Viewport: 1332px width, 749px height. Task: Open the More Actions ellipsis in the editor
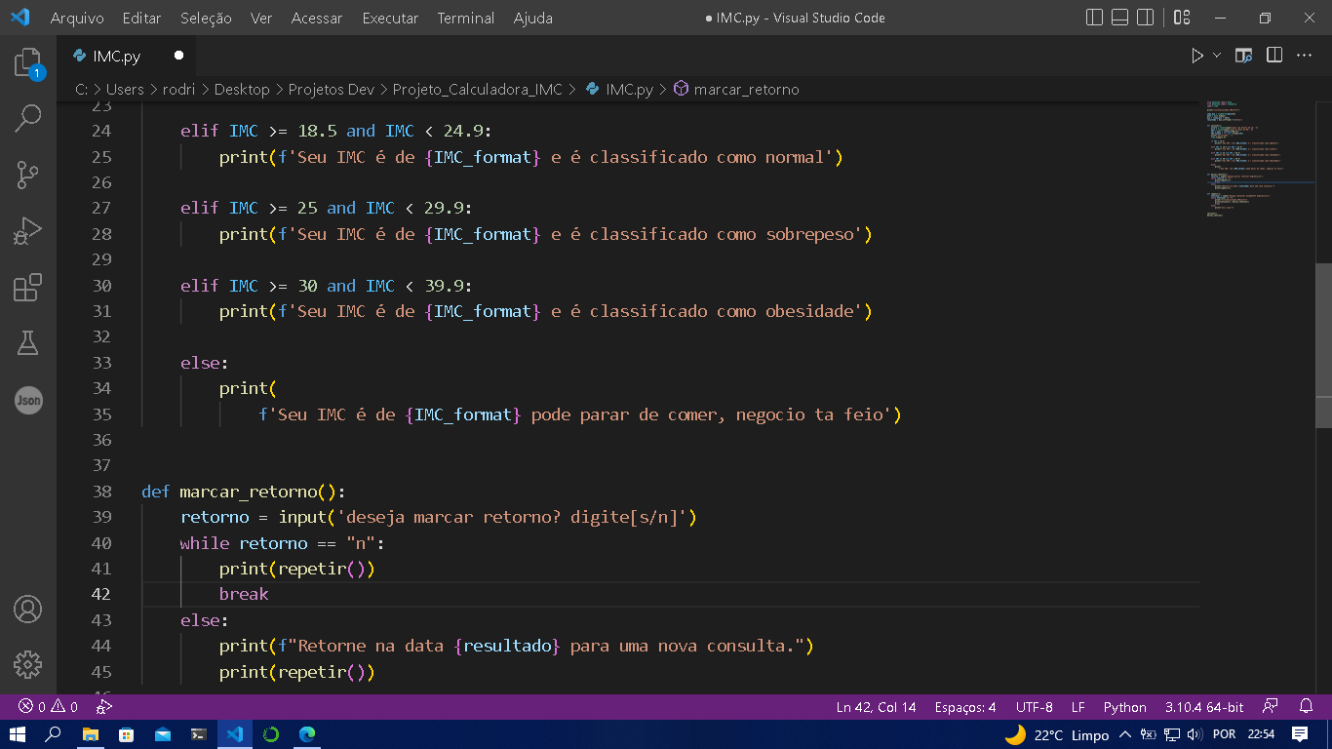click(1305, 56)
